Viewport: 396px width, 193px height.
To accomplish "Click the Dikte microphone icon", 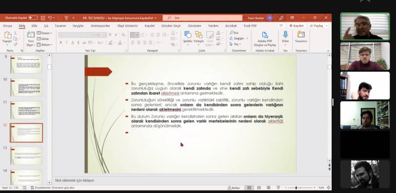I will [286, 35].
